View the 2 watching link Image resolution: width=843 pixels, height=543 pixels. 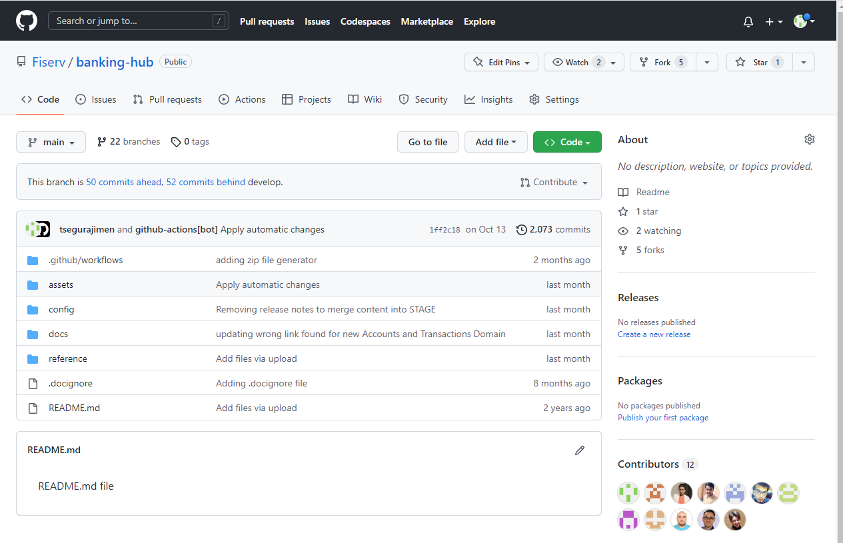tap(650, 231)
